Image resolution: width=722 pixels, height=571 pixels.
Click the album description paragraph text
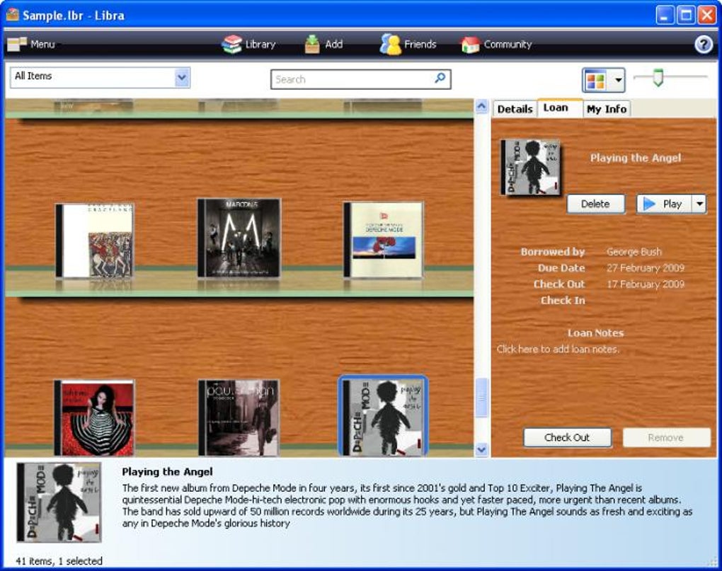(407, 505)
